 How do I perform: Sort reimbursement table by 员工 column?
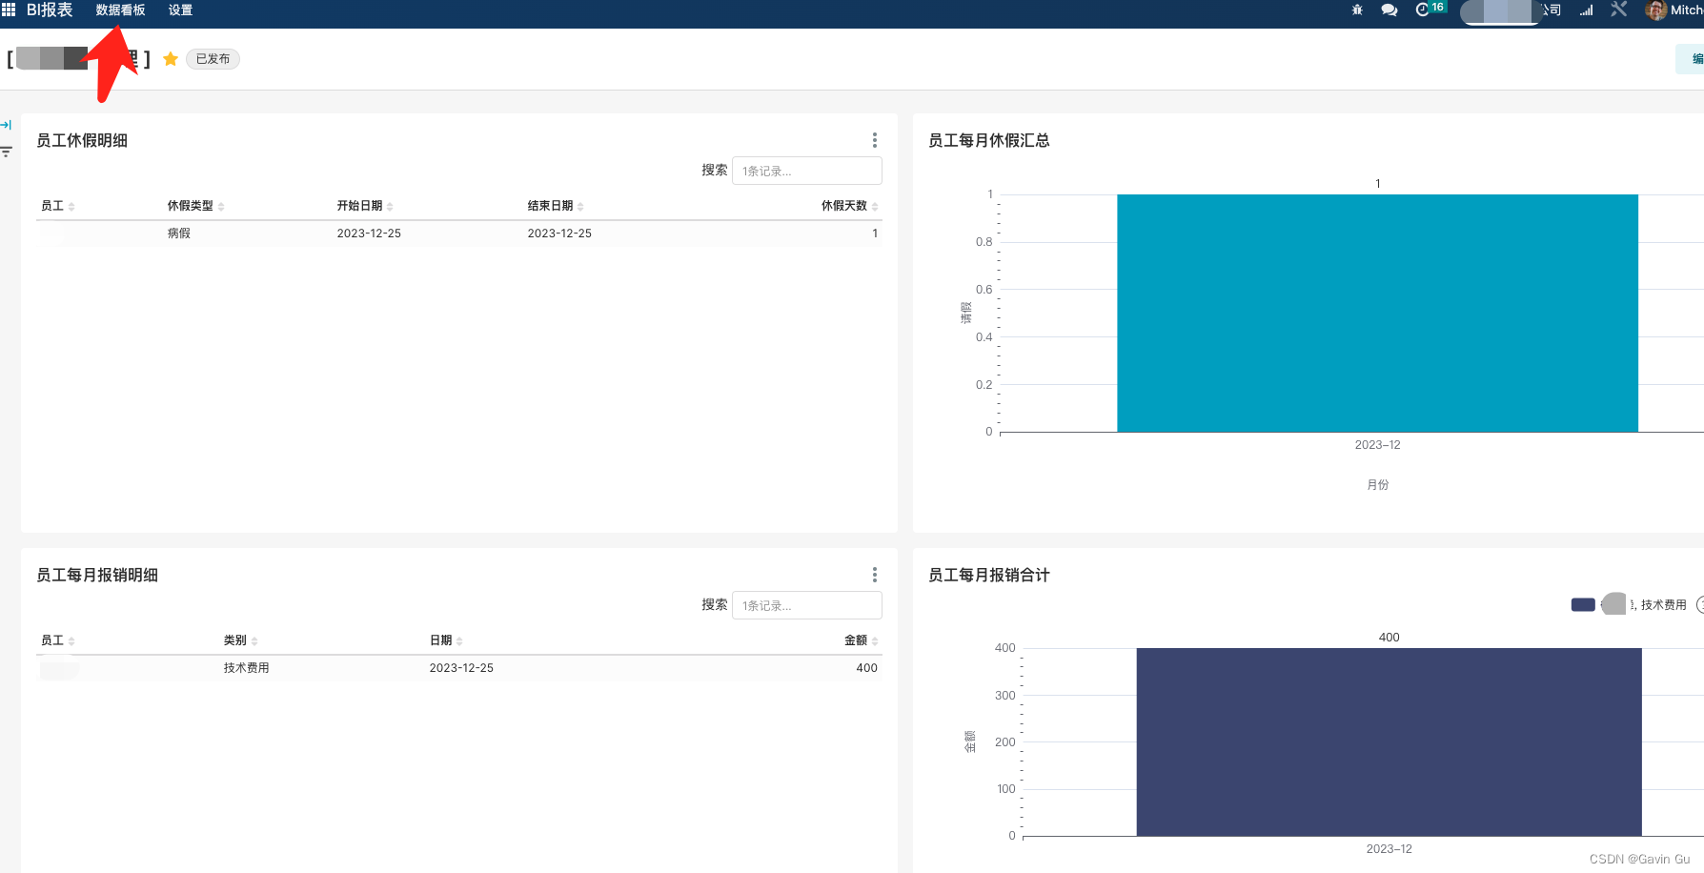pyautogui.click(x=57, y=640)
